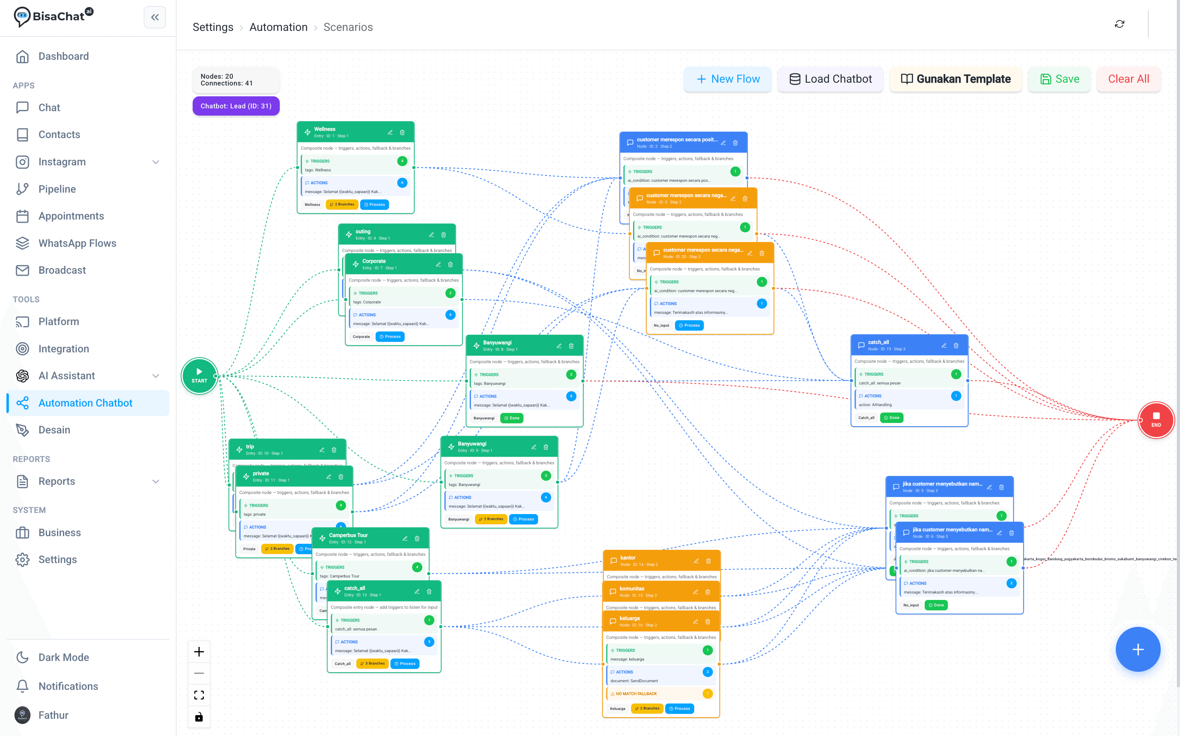Open Broadcast in sidebar
1180x736 pixels.
88,270
